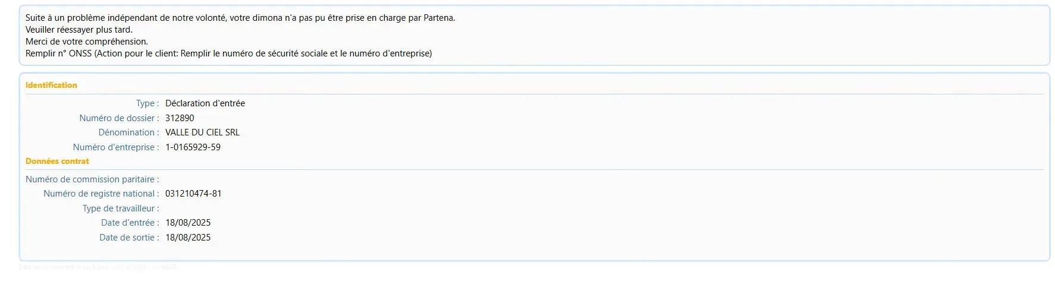This screenshot has width=1055, height=291.
Task: Click the Numéro de commission paritaire label
Action: [x=92, y=179]
